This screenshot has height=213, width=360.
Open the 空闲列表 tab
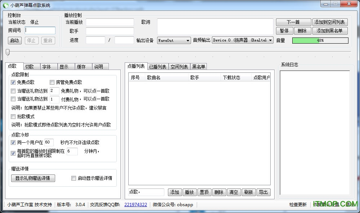(179, 66)
